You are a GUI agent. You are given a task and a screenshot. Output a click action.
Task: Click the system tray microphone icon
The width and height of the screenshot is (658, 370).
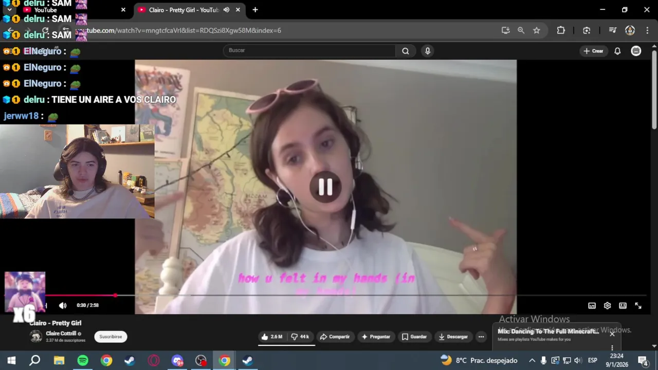tap(543, 360)
